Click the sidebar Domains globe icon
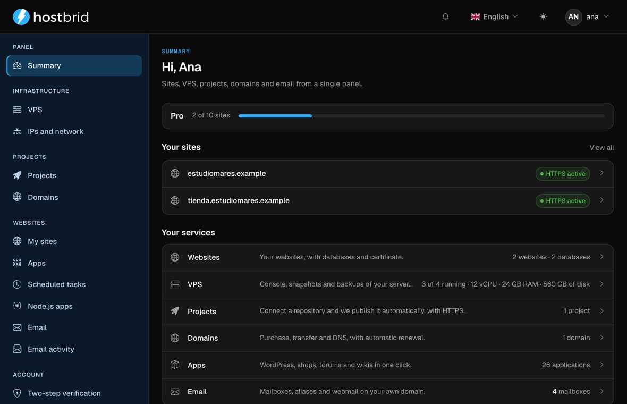The height and width of the screenshot is (404, 627). coord(17,197)
